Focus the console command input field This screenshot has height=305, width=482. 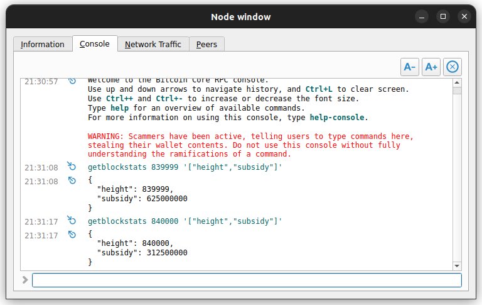click(247, 280)
